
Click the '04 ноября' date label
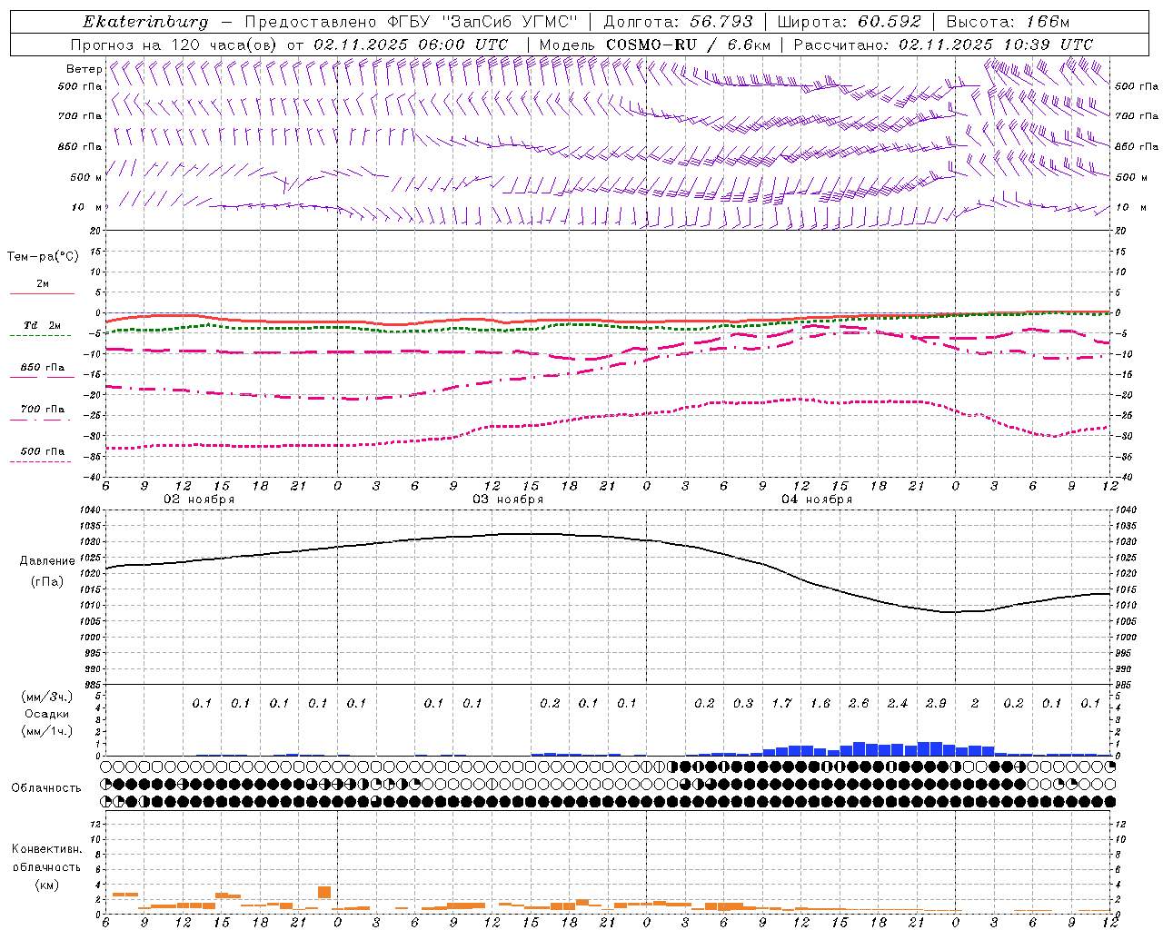click(817, 500)
